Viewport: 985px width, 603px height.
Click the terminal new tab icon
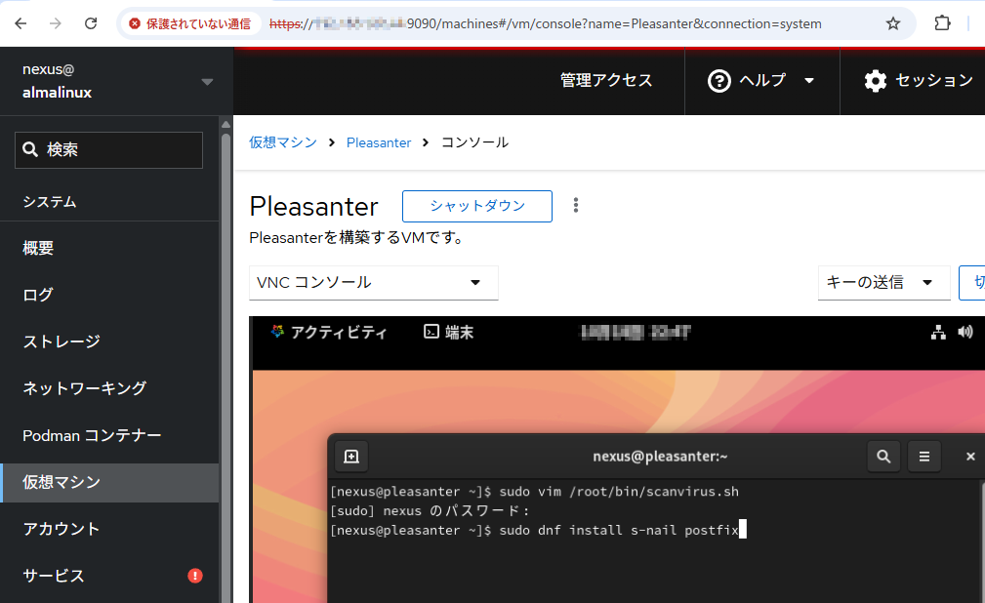(351, 456)
